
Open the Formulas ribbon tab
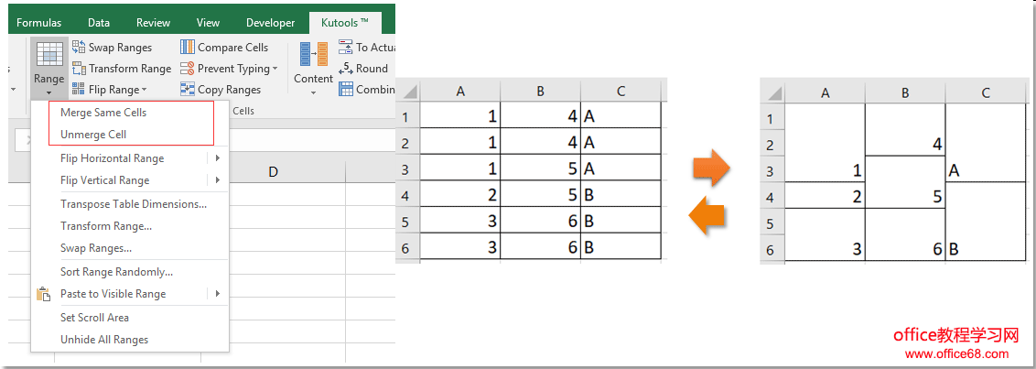point(39,23)
